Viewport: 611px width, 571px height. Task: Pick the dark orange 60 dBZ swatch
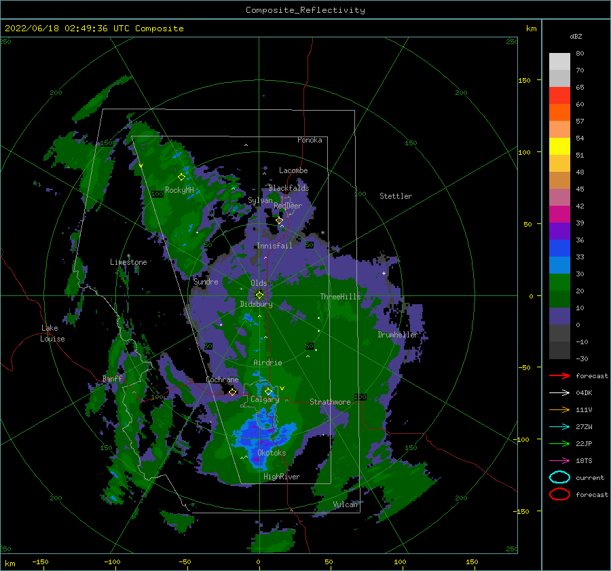[559, 112]
